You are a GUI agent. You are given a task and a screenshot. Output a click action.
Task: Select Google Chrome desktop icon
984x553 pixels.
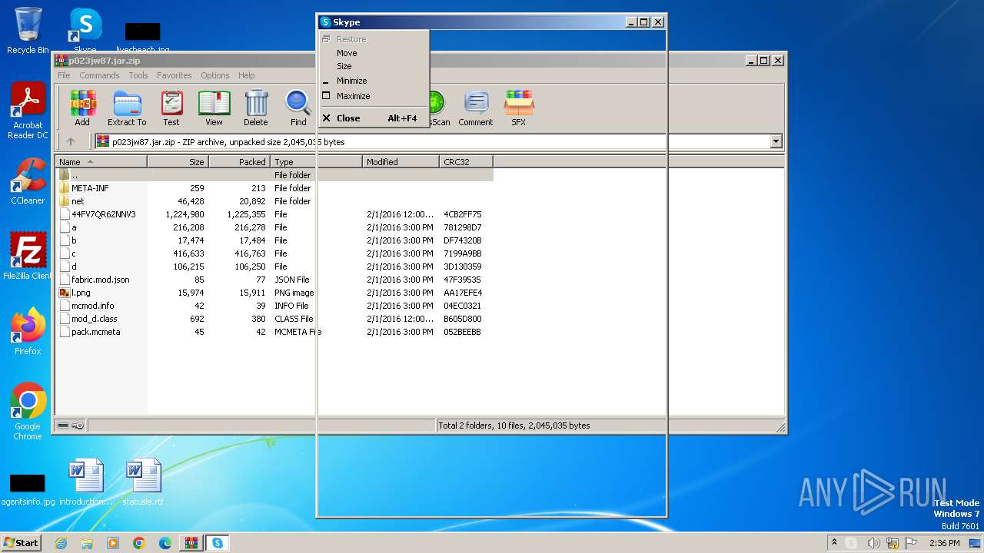coord(28,411)
